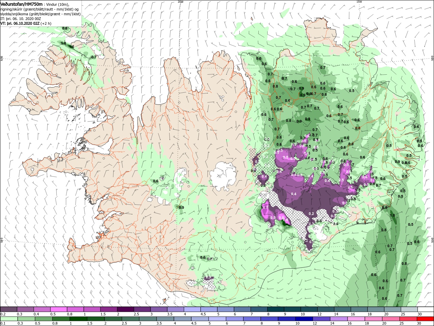Click the dark plum swatch between 0.2 and 0.3
The width and height of the screenshot is (434, 326).
(9, 309)
